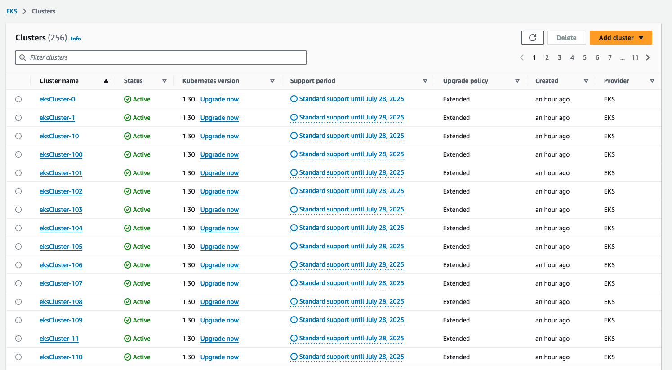This screenshot has width=672, height=370.
Task: Click 'an hour ago' for eksCluster-106
Action: coord(552,265)
